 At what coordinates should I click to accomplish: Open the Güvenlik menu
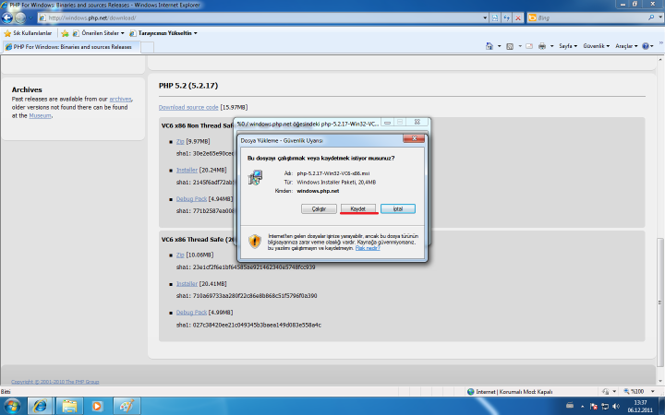click(x=596, y=46)
